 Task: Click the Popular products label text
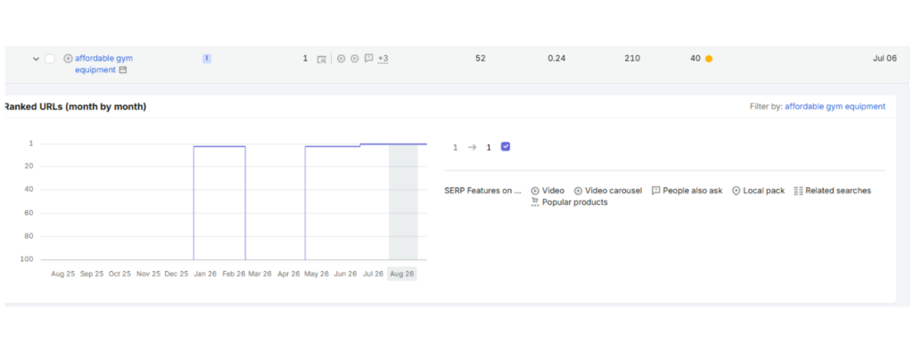pos(575,202)
